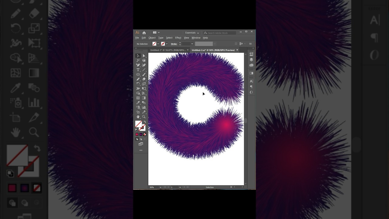Enable Draw Behind mode
This screenshot has width=389, height=219.
point(141,139)
